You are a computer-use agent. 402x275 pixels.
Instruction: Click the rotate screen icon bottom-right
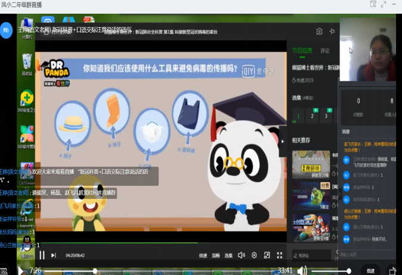(x=392, y=271)
